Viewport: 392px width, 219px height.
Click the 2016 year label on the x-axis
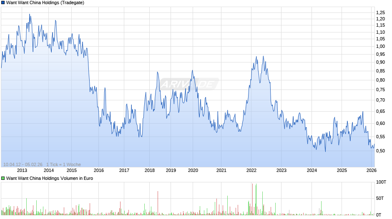click(x=99, y=170)
